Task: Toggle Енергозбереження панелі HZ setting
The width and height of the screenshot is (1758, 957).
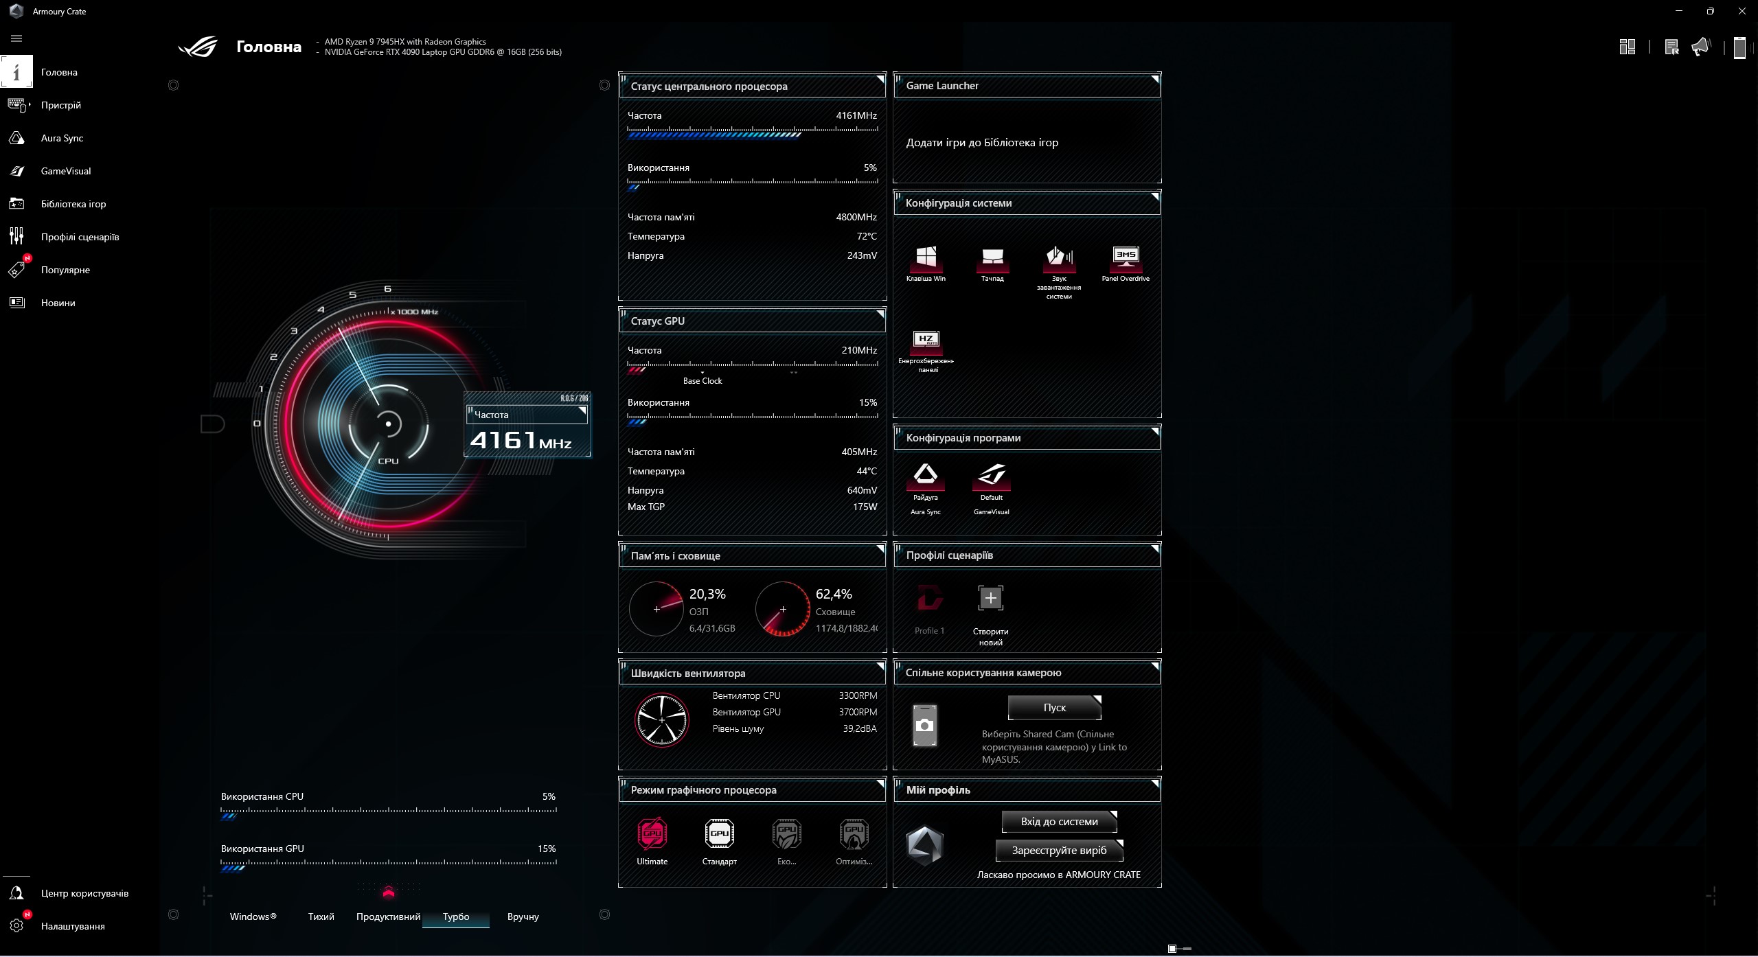Action: click(x=926, y=341)
